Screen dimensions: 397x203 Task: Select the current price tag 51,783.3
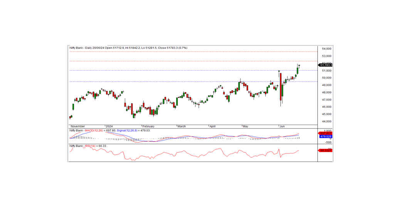tap(325, 65)
